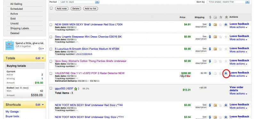The height and width of the screenshot is (119, 256).
Task: Click shipped box icon for Red Size L*G04 row
Action: pyautogui.click(x=215, y=25)
